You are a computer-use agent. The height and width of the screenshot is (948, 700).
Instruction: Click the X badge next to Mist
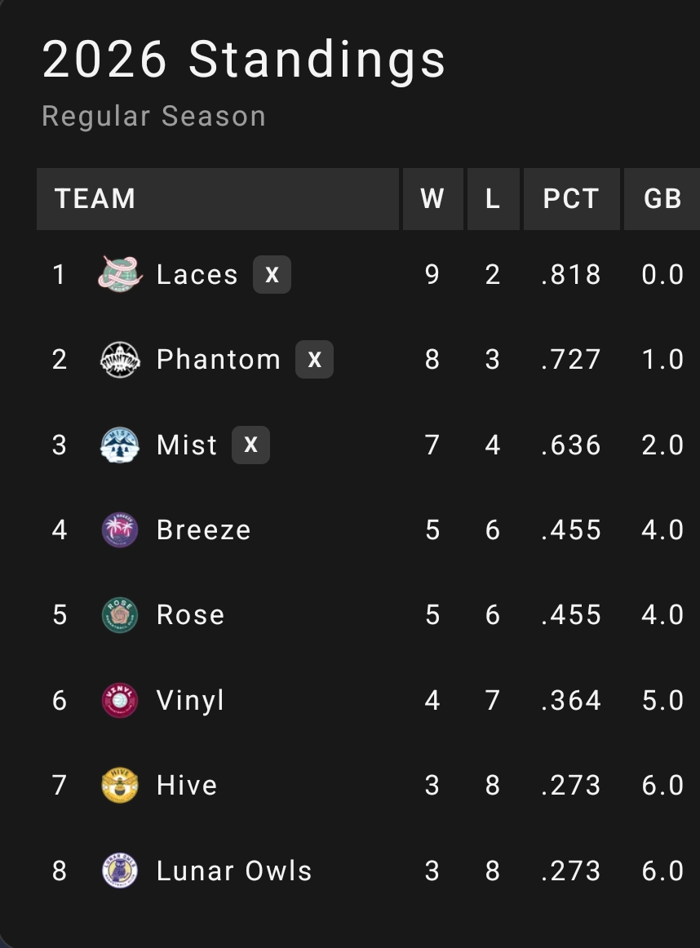pyautogui.click(x=250, y=445)
